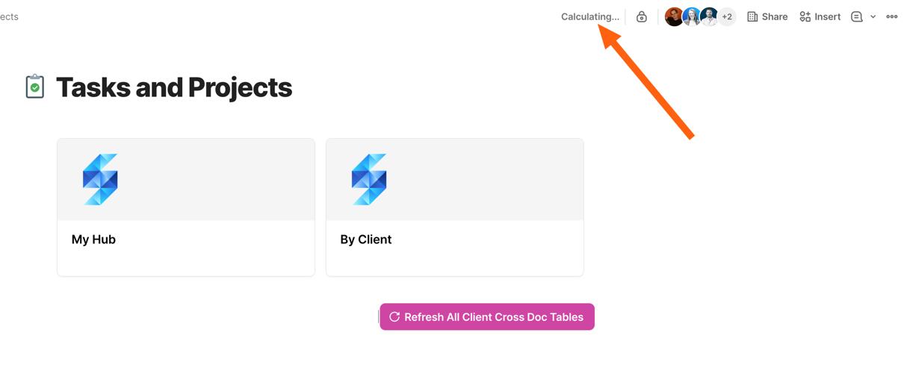Image resolution: width=907 pixels, height=365 pixels.
Task: Click the Share button
Action: click(x=767, y=16)
